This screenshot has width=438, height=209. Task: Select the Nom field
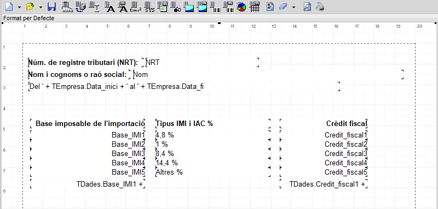coord(268,74)
